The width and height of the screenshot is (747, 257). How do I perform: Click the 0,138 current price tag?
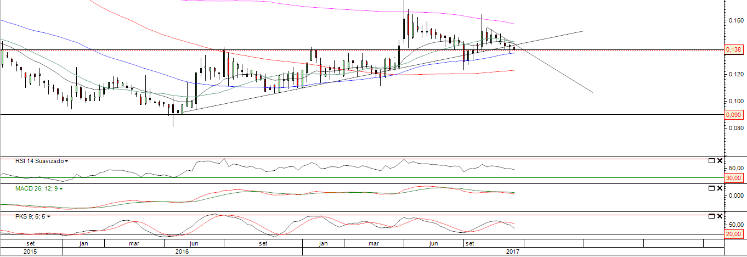tap(734, 50)
